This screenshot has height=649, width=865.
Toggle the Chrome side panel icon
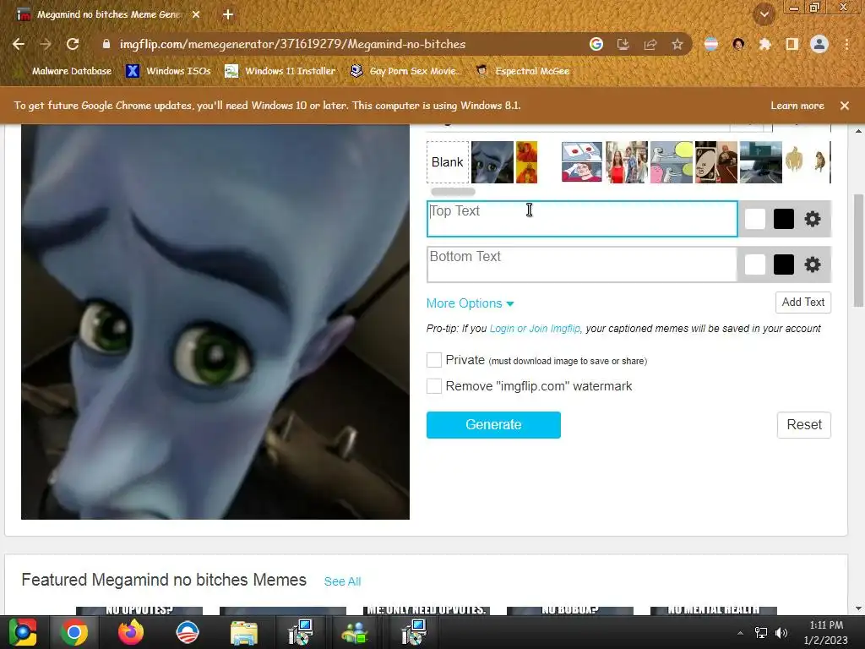tap(792, 44)
